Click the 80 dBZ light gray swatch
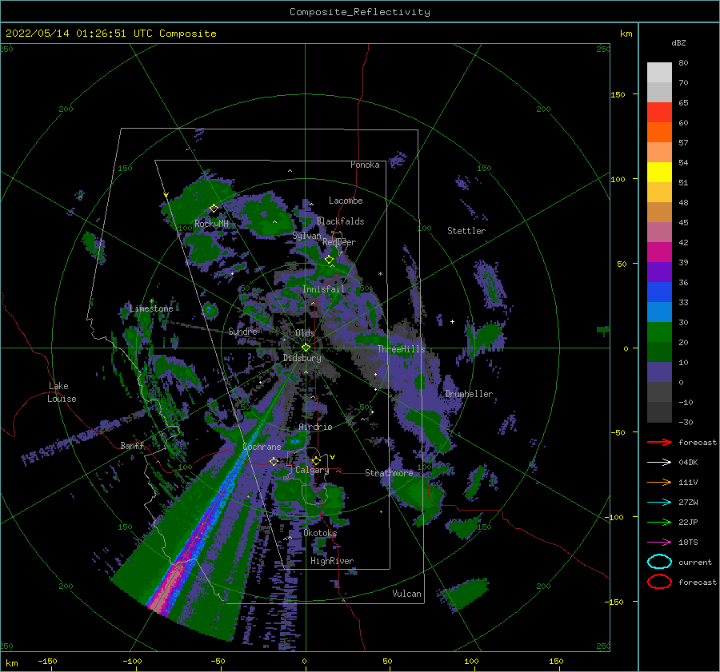 pos(659,72)
